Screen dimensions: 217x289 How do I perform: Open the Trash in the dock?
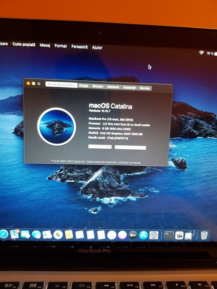pos(204,235)
